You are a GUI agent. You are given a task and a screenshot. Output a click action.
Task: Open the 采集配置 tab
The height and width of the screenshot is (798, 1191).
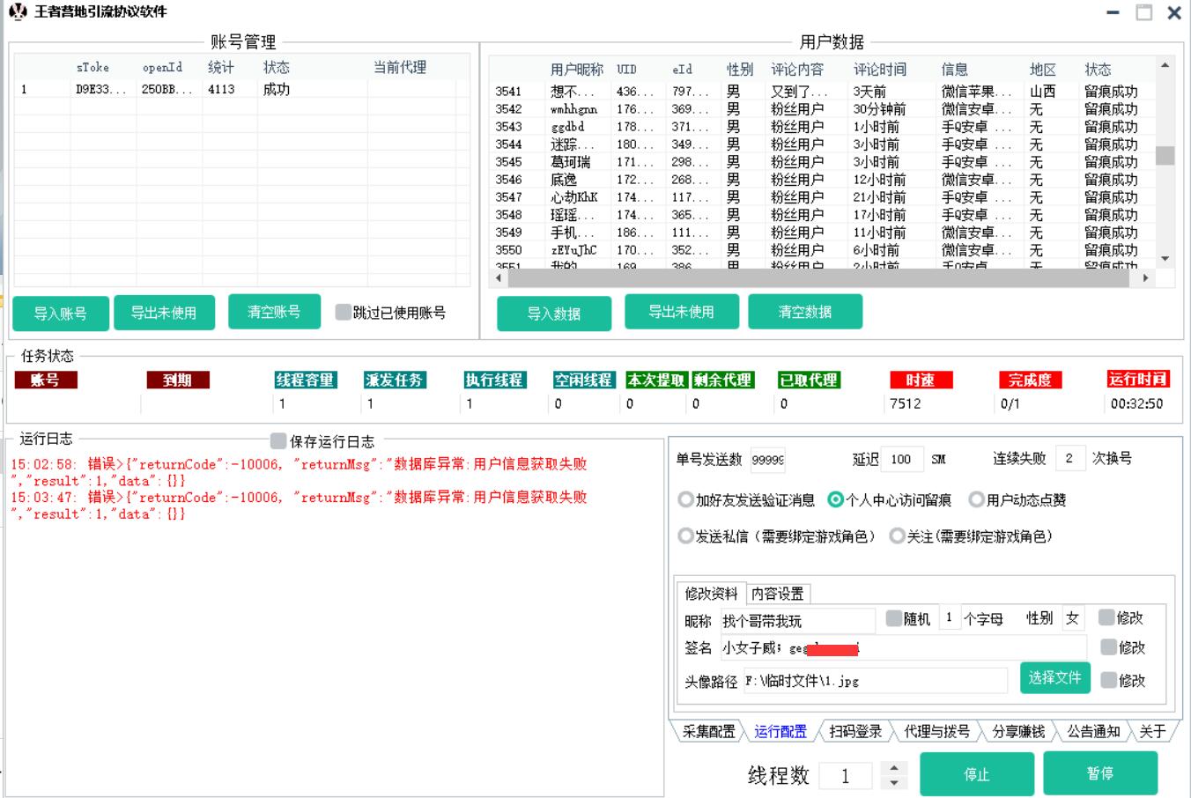click(x=709, y=731)
